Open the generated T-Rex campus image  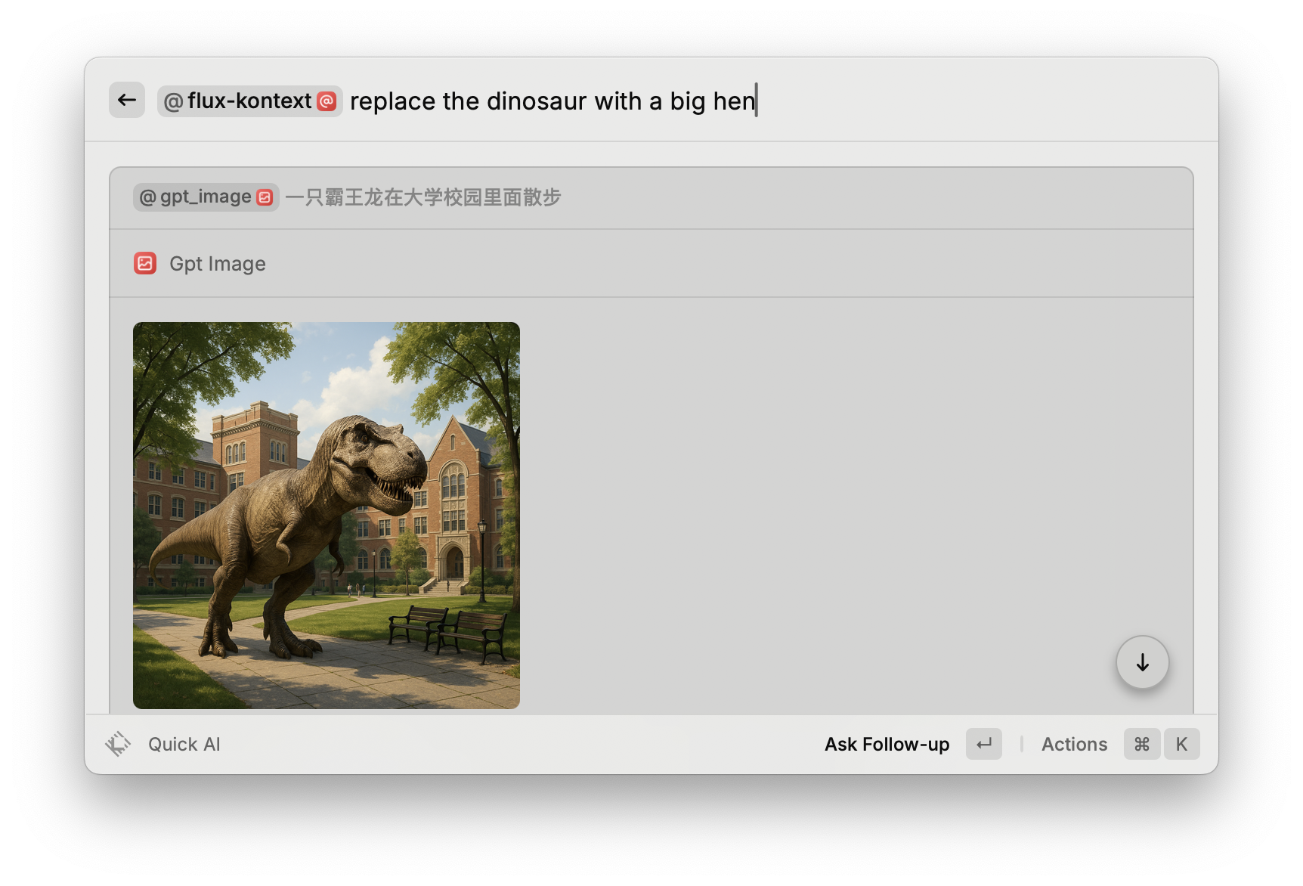point(327,516)
